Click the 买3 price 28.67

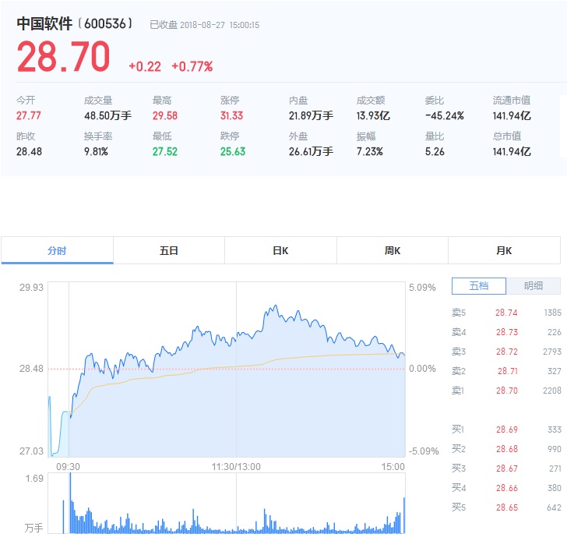pyautogui.click(x=507, y=469)
